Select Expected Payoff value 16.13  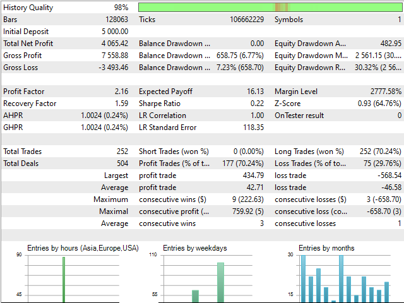tap(255, 92)
